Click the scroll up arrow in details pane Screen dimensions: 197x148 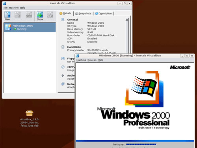(x=127, y=19)
